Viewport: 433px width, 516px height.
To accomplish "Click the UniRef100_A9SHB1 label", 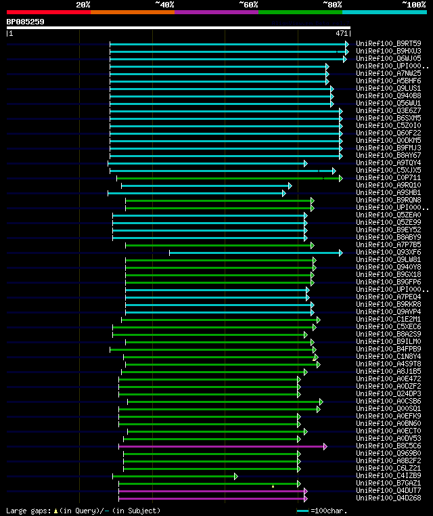I will point(388,193).
